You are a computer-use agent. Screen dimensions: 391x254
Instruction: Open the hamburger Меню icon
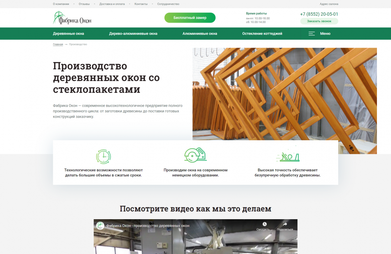(x=312, y=34)
